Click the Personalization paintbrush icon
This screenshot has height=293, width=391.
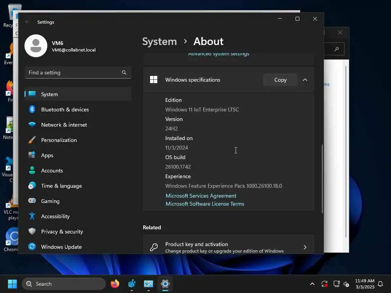coord(32,140)
